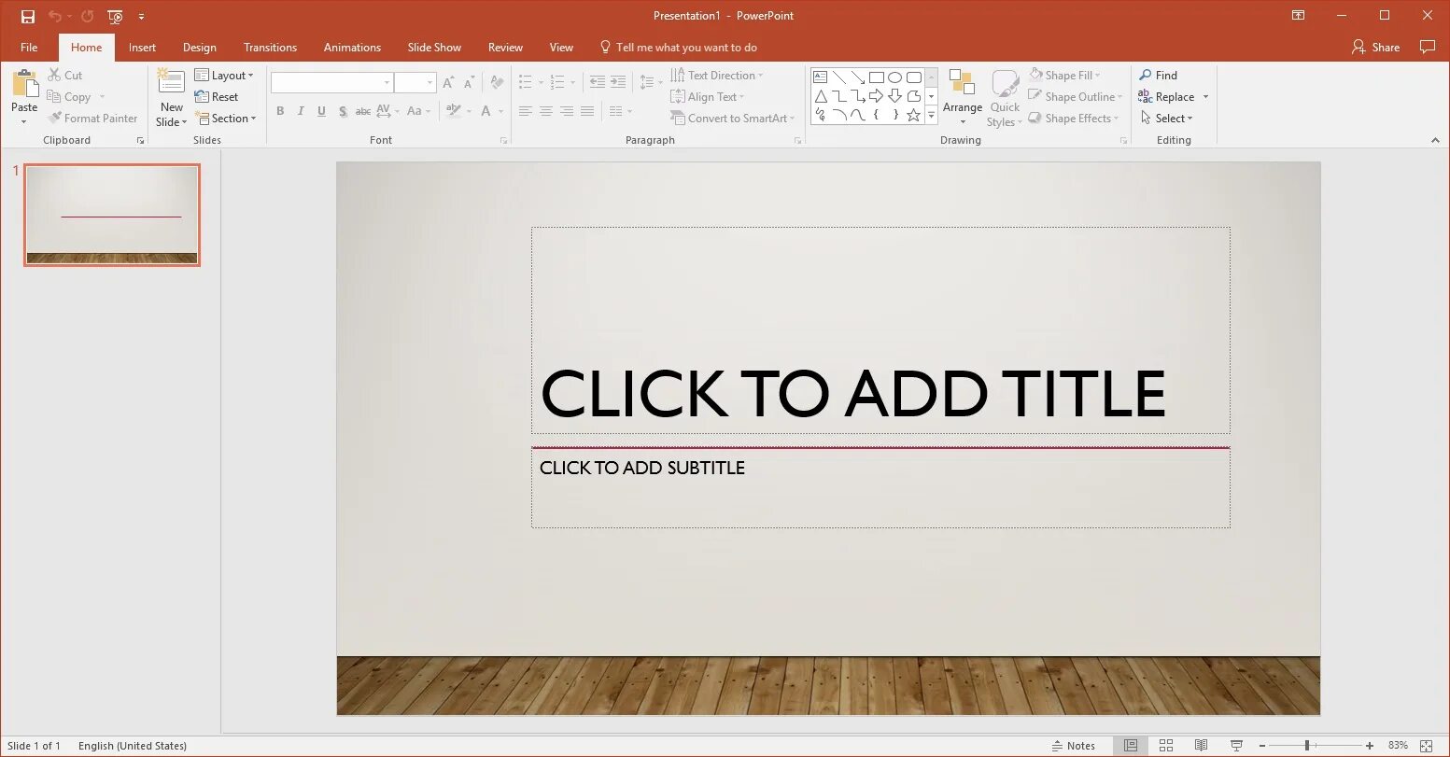This screenshot has height=757, width=1450.
Task: Click the Arrange icon
Action: point(963,84)
